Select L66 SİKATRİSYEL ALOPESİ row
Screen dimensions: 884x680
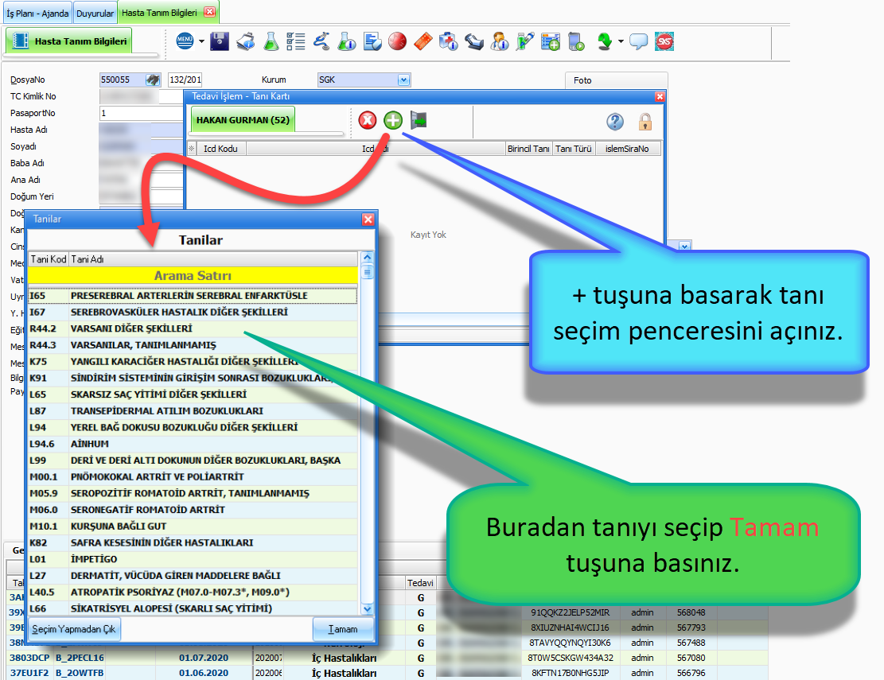coord(193,608)
